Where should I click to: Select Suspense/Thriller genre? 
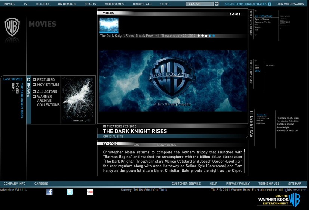tap(263, 22)
